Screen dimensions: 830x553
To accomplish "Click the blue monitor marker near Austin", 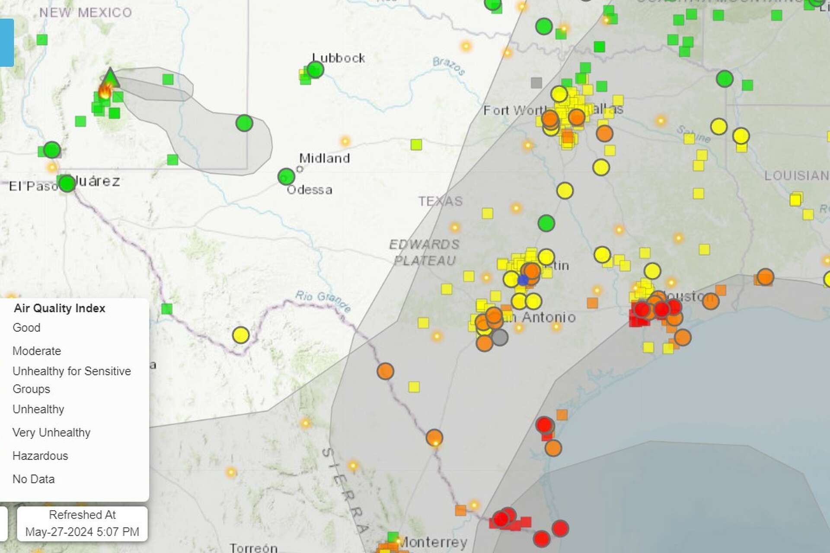I will [523, 281].
